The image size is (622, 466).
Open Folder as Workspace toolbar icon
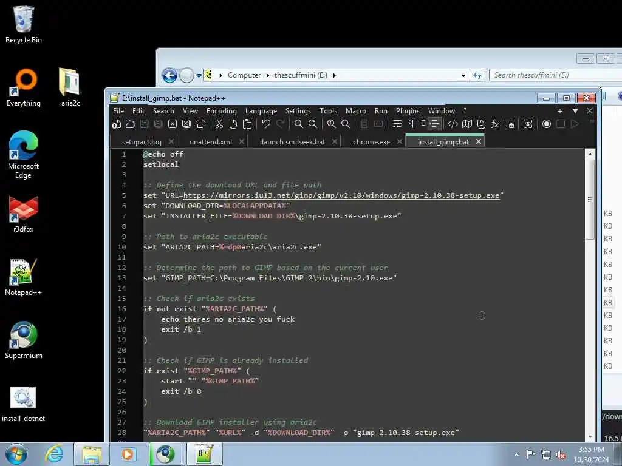click(x=510, y=124)
